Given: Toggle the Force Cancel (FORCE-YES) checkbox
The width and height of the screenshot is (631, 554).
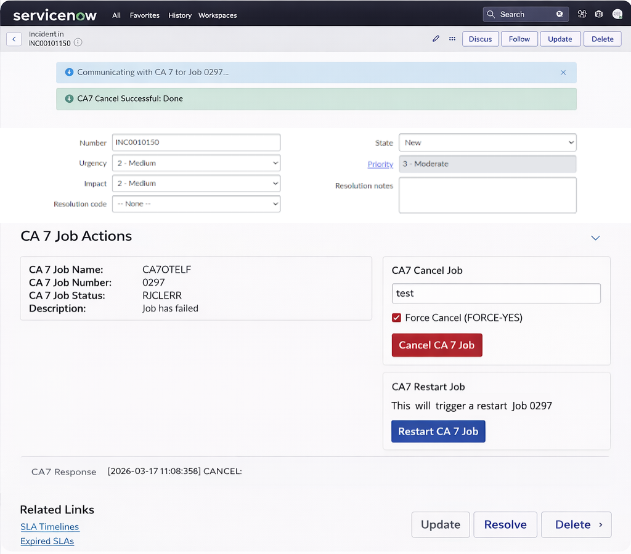Looking at the screenshot, I should [396, 318].
